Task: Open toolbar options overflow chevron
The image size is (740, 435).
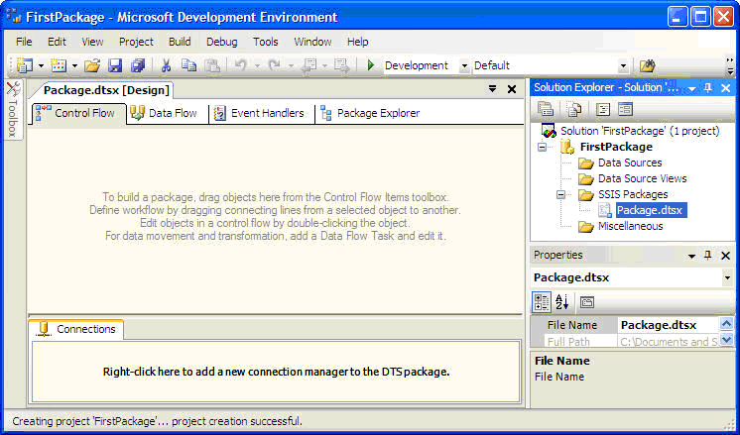Action: pos(730,66)
